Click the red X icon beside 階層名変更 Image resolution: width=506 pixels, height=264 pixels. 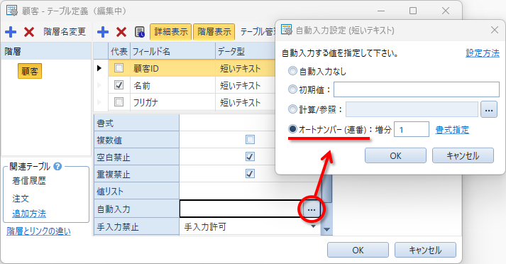[x=29, y=32]
